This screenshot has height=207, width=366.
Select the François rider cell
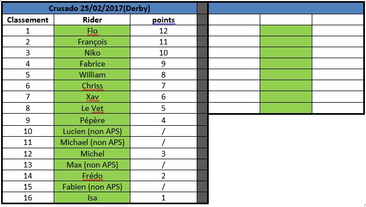(92, 42)
